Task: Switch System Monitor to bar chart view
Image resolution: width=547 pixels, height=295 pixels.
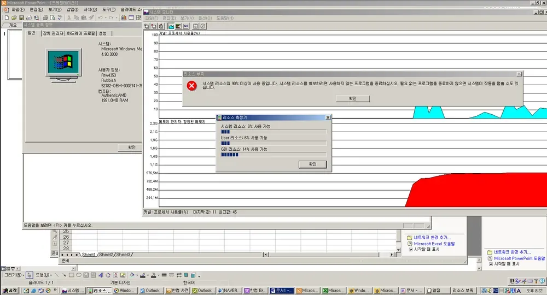Action: [x=178, y=26]
